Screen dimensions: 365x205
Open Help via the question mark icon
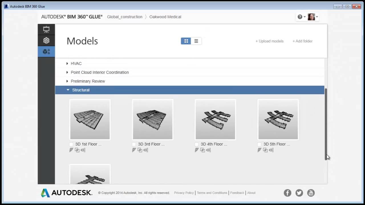[300, 17]
